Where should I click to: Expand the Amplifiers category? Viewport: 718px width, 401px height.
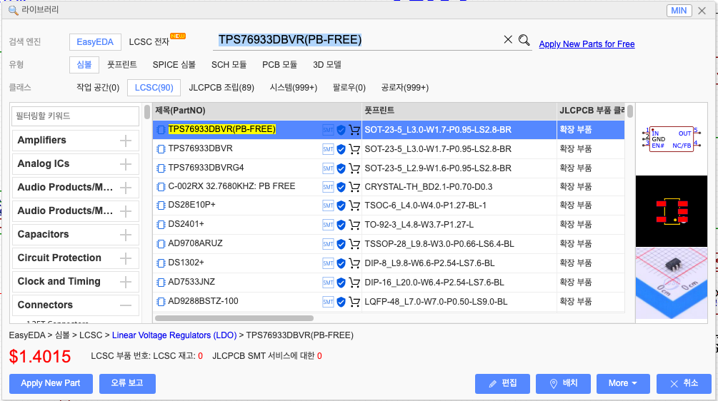click(x=126, y=141)
